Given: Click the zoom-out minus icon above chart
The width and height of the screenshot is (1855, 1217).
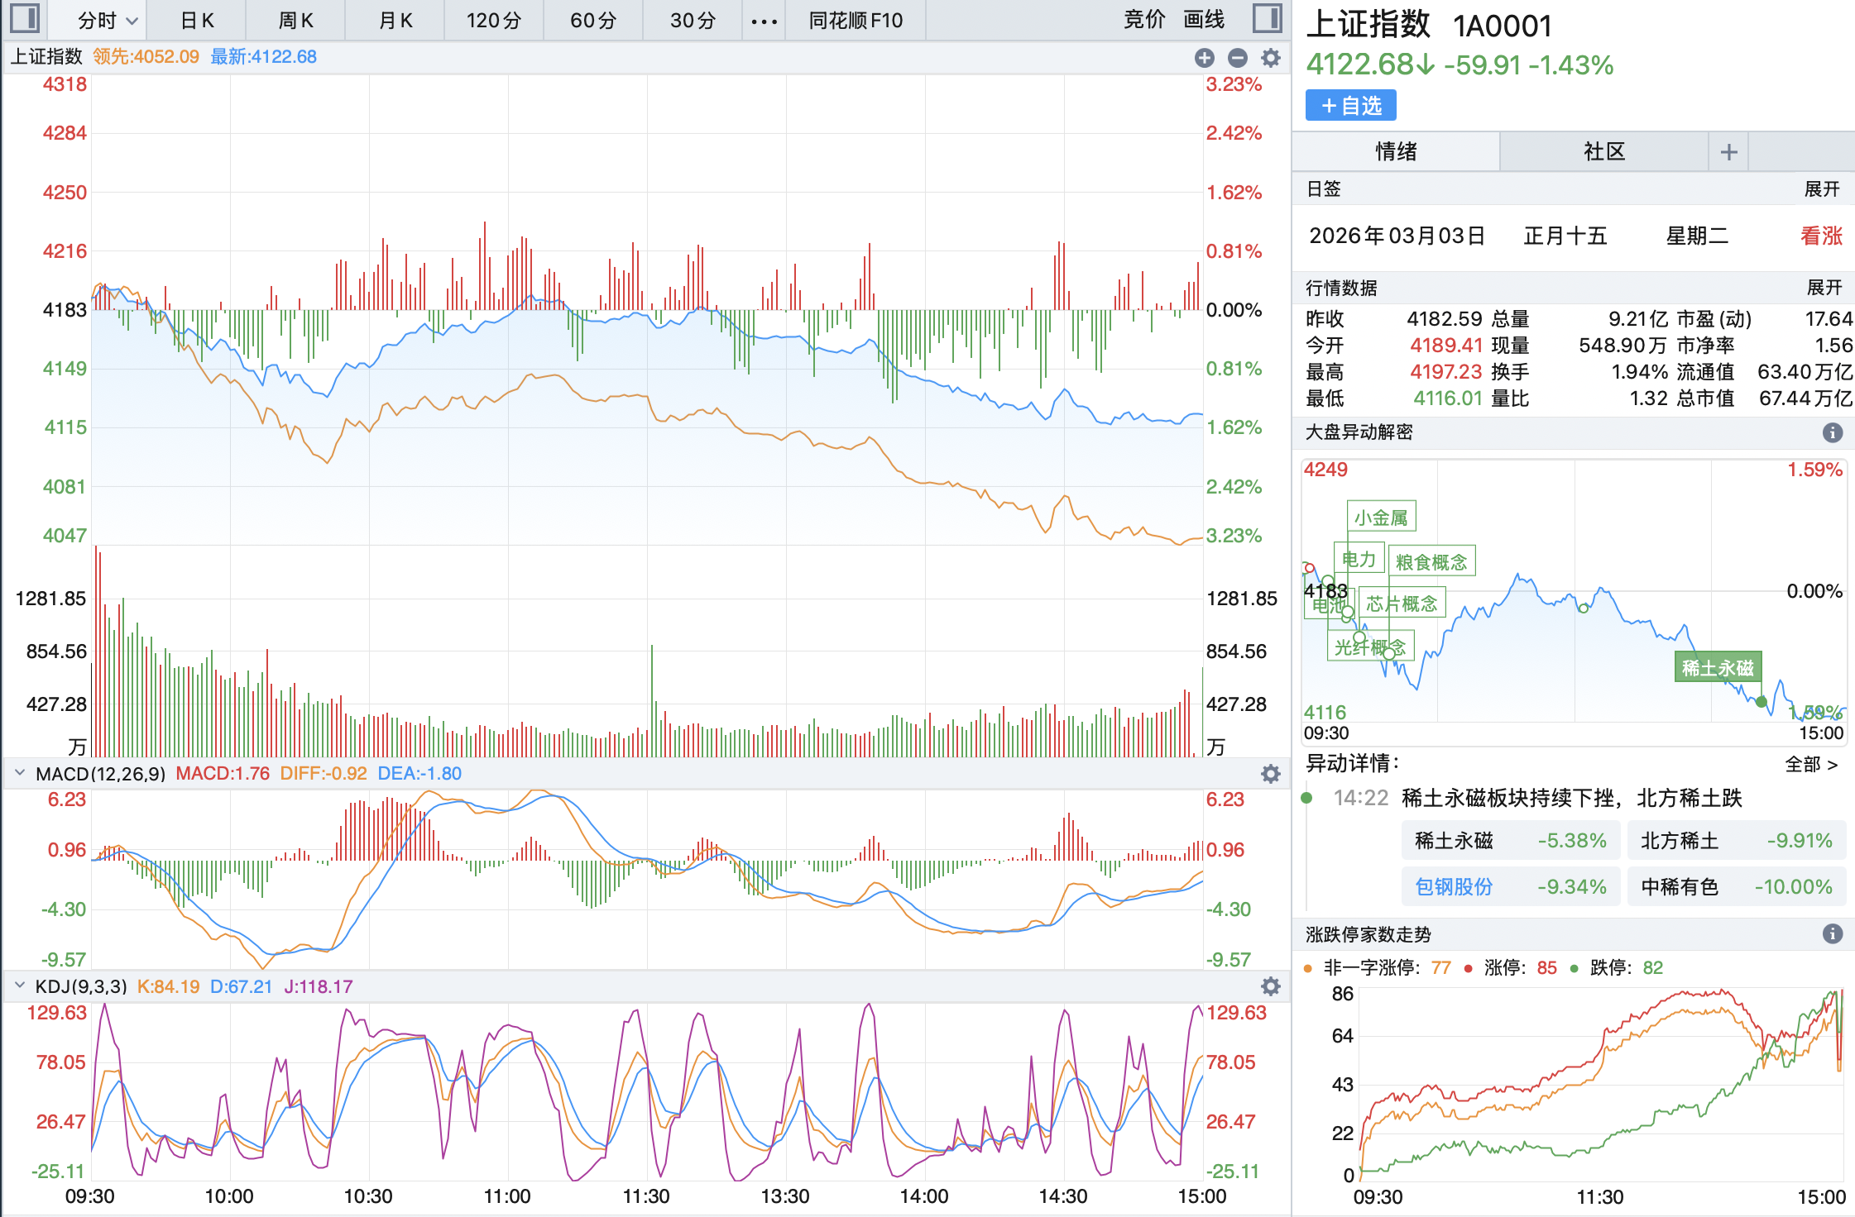Looking at the screenshot, I should 1238,57.
